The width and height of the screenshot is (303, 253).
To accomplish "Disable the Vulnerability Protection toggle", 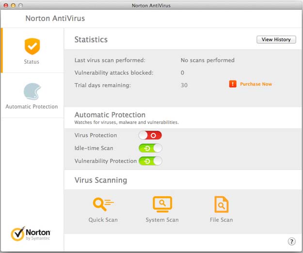I will tap(150, 161).
